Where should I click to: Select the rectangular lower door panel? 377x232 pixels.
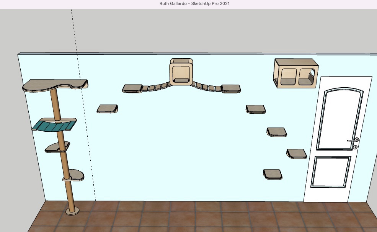coord(331,172)
